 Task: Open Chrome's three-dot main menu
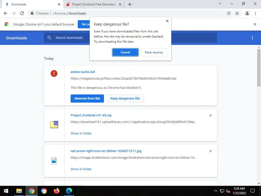pos(255,13)
